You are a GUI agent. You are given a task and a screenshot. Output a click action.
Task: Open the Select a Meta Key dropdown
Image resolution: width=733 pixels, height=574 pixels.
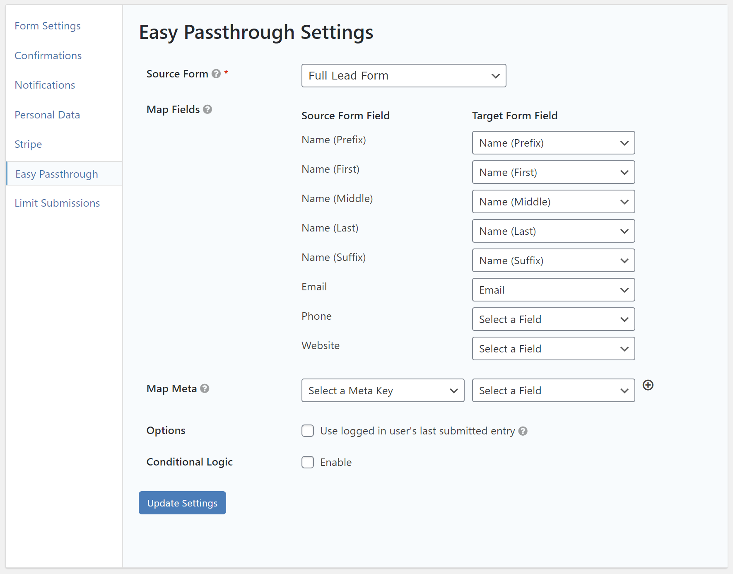pos(383,391)
